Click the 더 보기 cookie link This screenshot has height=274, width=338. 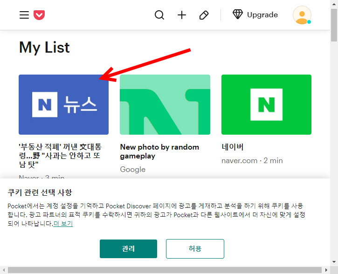point(63,224)
